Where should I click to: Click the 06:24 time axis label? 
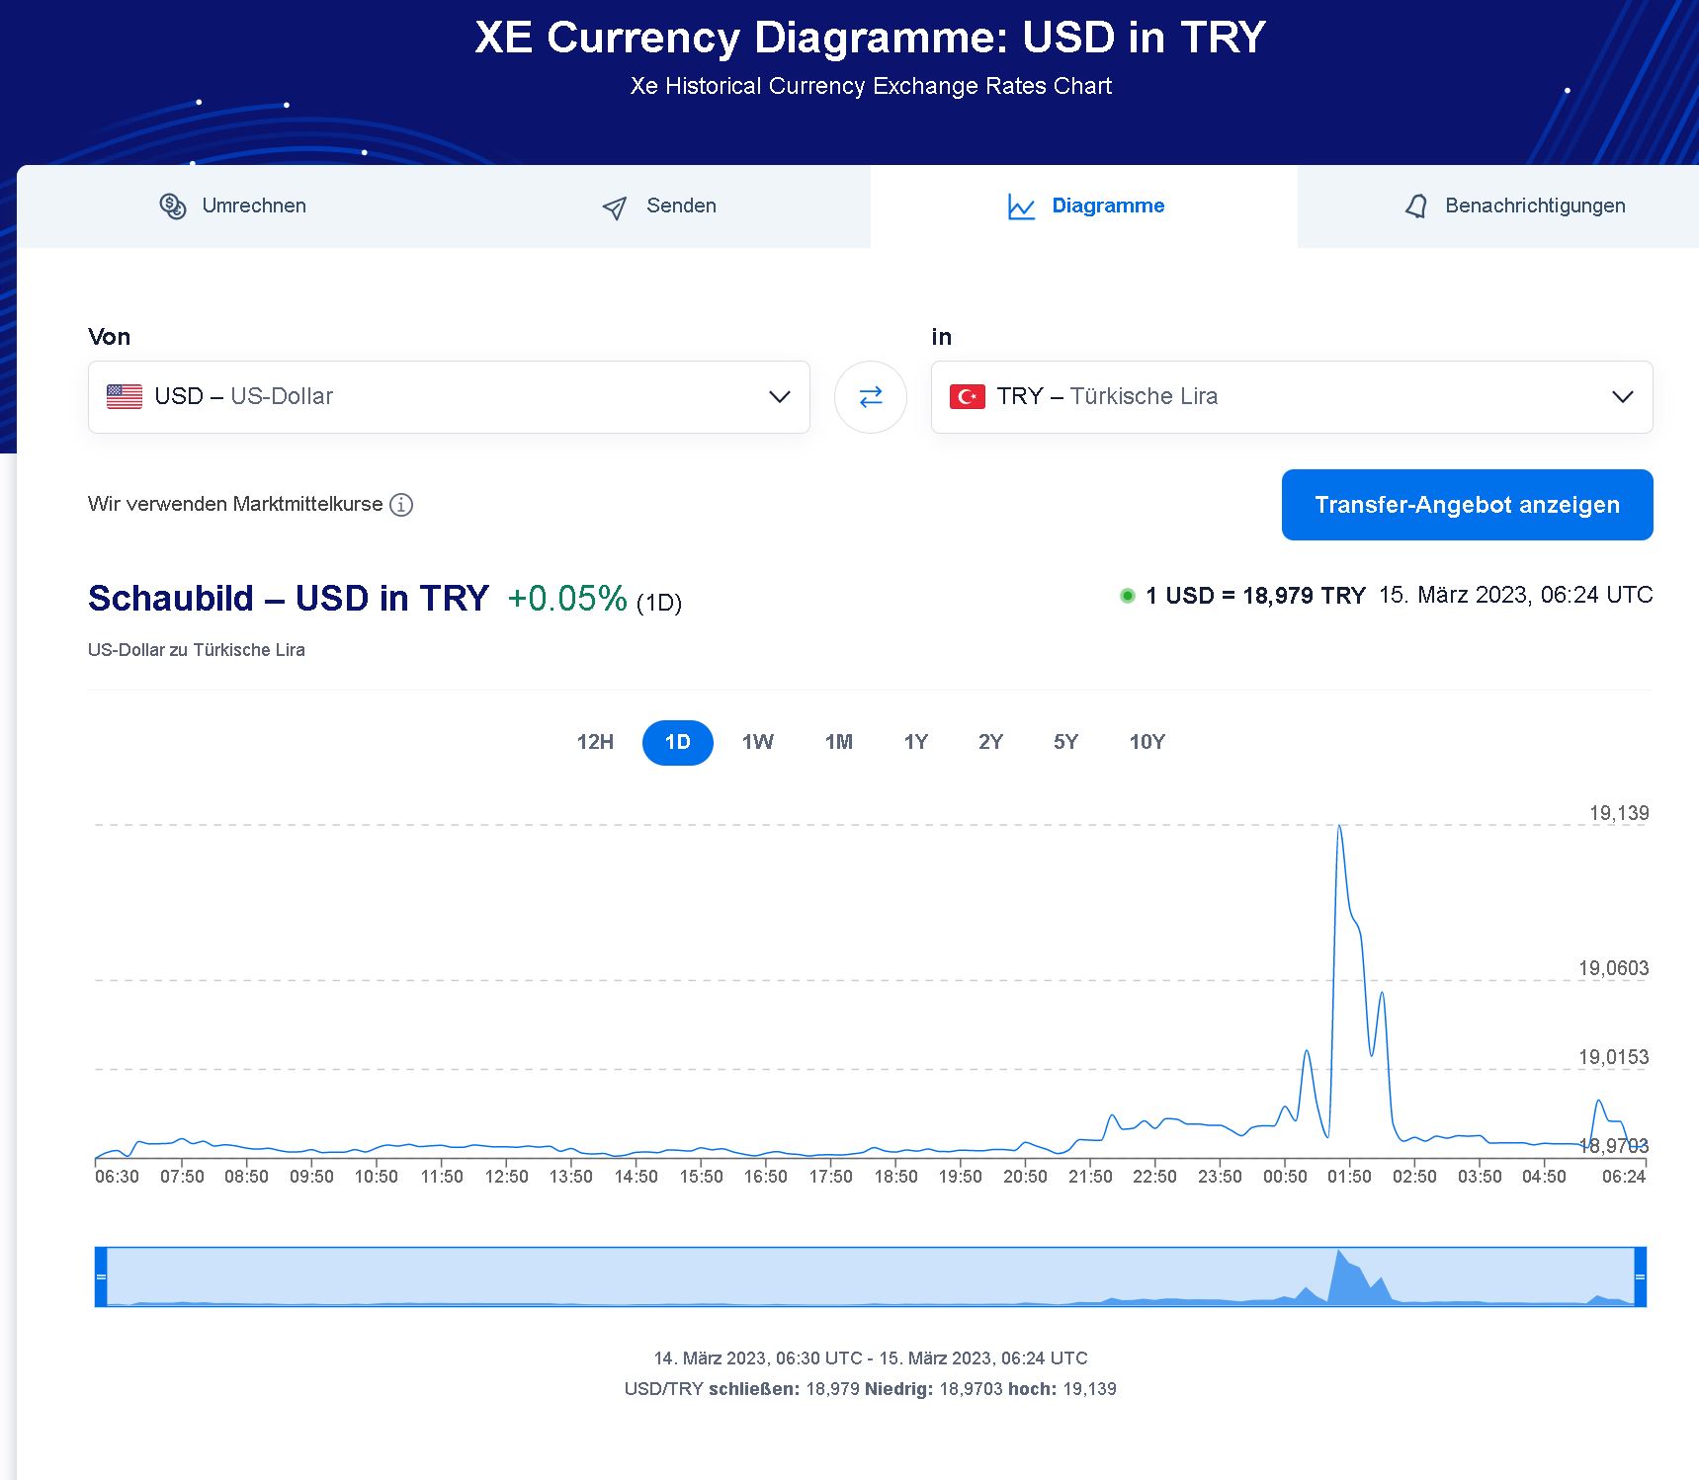tap(1624, 1177)
